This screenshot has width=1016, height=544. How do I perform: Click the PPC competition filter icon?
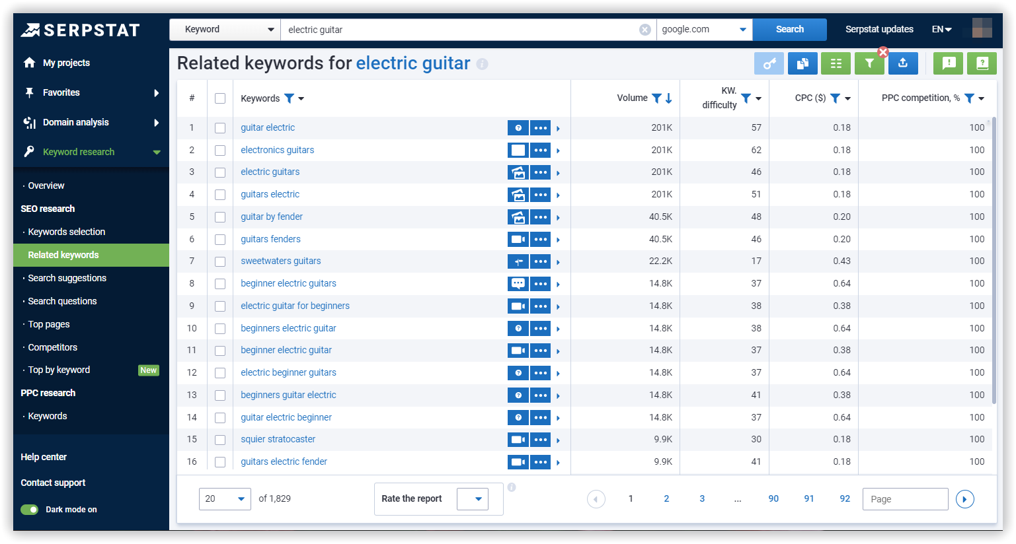point(969,98)
